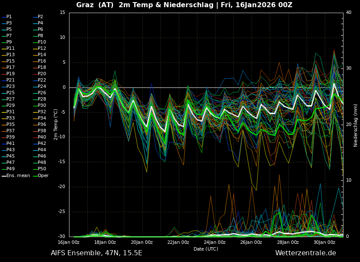The image size is (360, 262).
Task: Click the Ens. mean legend entry
Action: (x=16, y=176)
